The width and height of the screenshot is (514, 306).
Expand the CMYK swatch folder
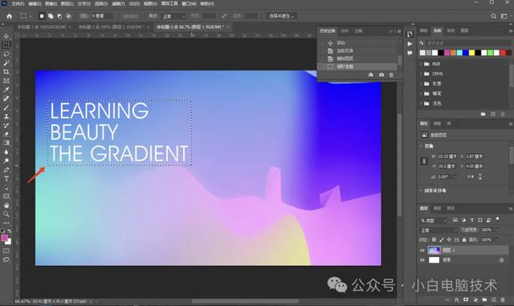coord(421,74)
